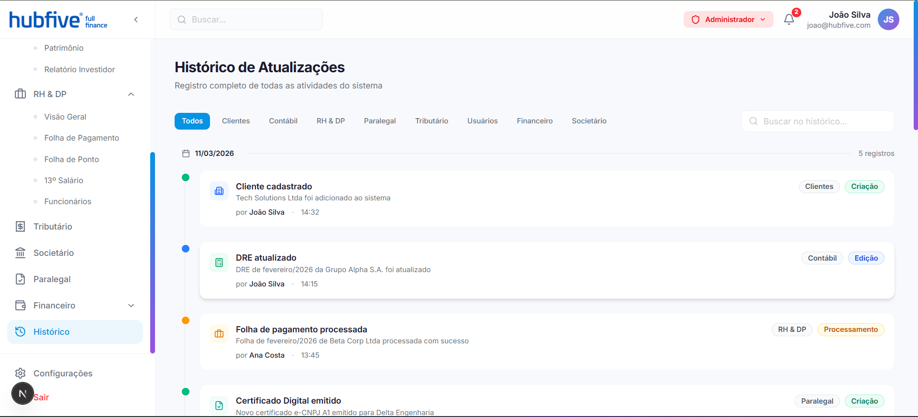Select the RH & DP filter tab
The height and width of the screenshot is (417, 918).
tap(331, 121)
